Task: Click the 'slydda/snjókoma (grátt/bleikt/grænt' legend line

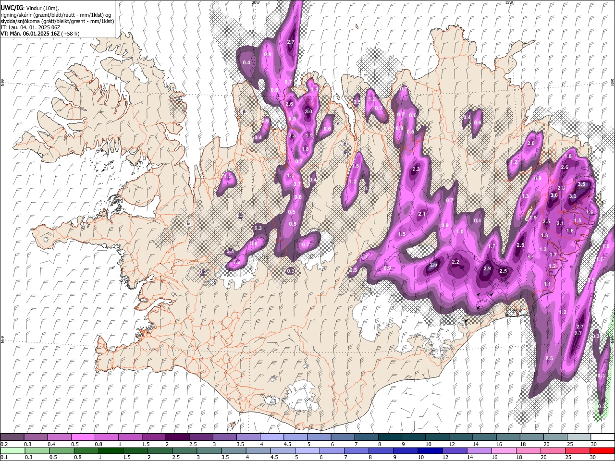Action: point(57,21)
